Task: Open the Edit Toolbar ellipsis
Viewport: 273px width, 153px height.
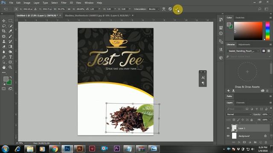Action: click(4, 72)
